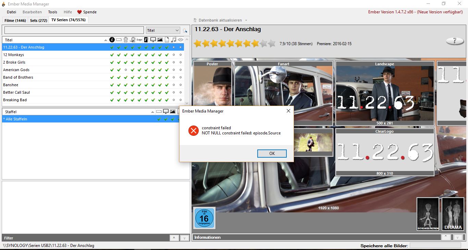
Task: Click the round question mark button
Action: click(455, 41)
